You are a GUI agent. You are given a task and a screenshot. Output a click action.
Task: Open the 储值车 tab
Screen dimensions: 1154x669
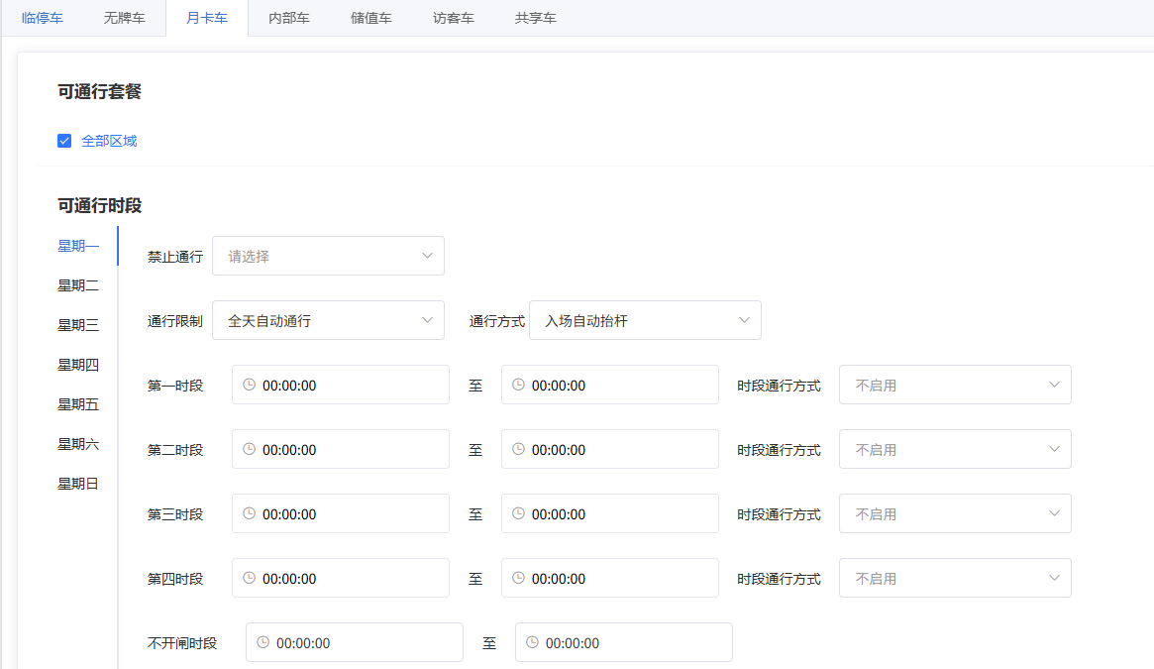(370, 18)
